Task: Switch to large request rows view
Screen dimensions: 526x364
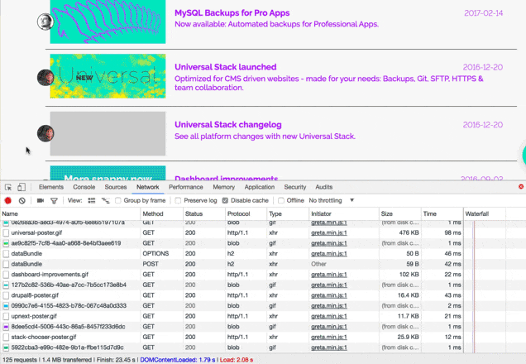Action: (x=92, y=200)
